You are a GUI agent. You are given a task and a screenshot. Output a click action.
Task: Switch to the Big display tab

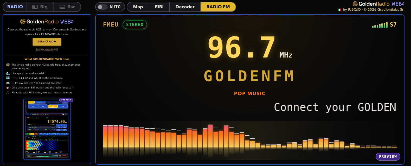(40, 7)
